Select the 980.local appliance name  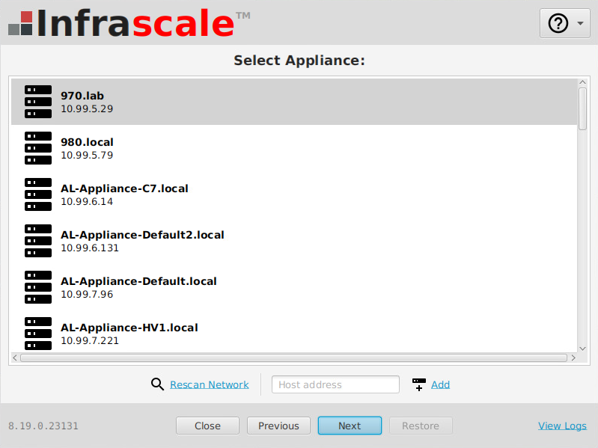coord(87,142)
